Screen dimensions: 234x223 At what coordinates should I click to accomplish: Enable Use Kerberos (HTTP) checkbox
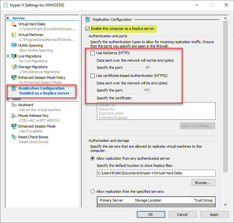pos(92,53)
